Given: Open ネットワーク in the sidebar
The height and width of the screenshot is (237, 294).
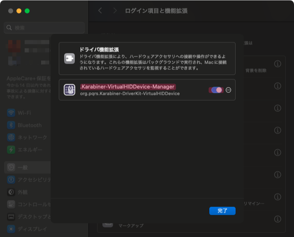Looking at the screenshot, I should click(x=27, y=137).
